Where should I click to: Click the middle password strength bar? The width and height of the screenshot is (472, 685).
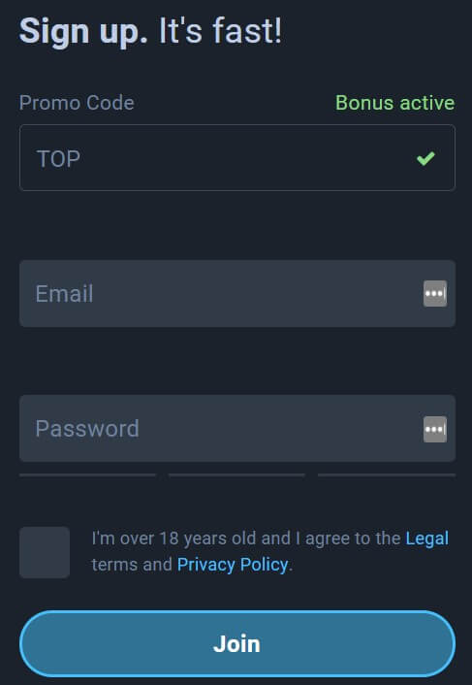236,474
